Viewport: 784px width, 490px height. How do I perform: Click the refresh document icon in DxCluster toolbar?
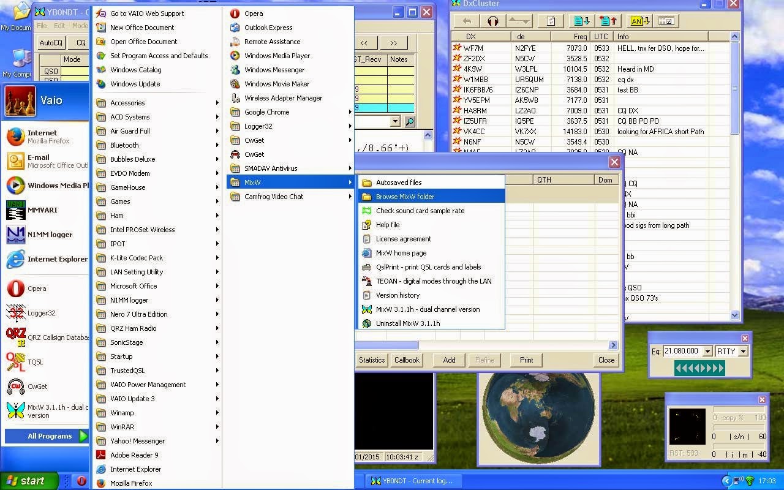[x=550, y=21]
